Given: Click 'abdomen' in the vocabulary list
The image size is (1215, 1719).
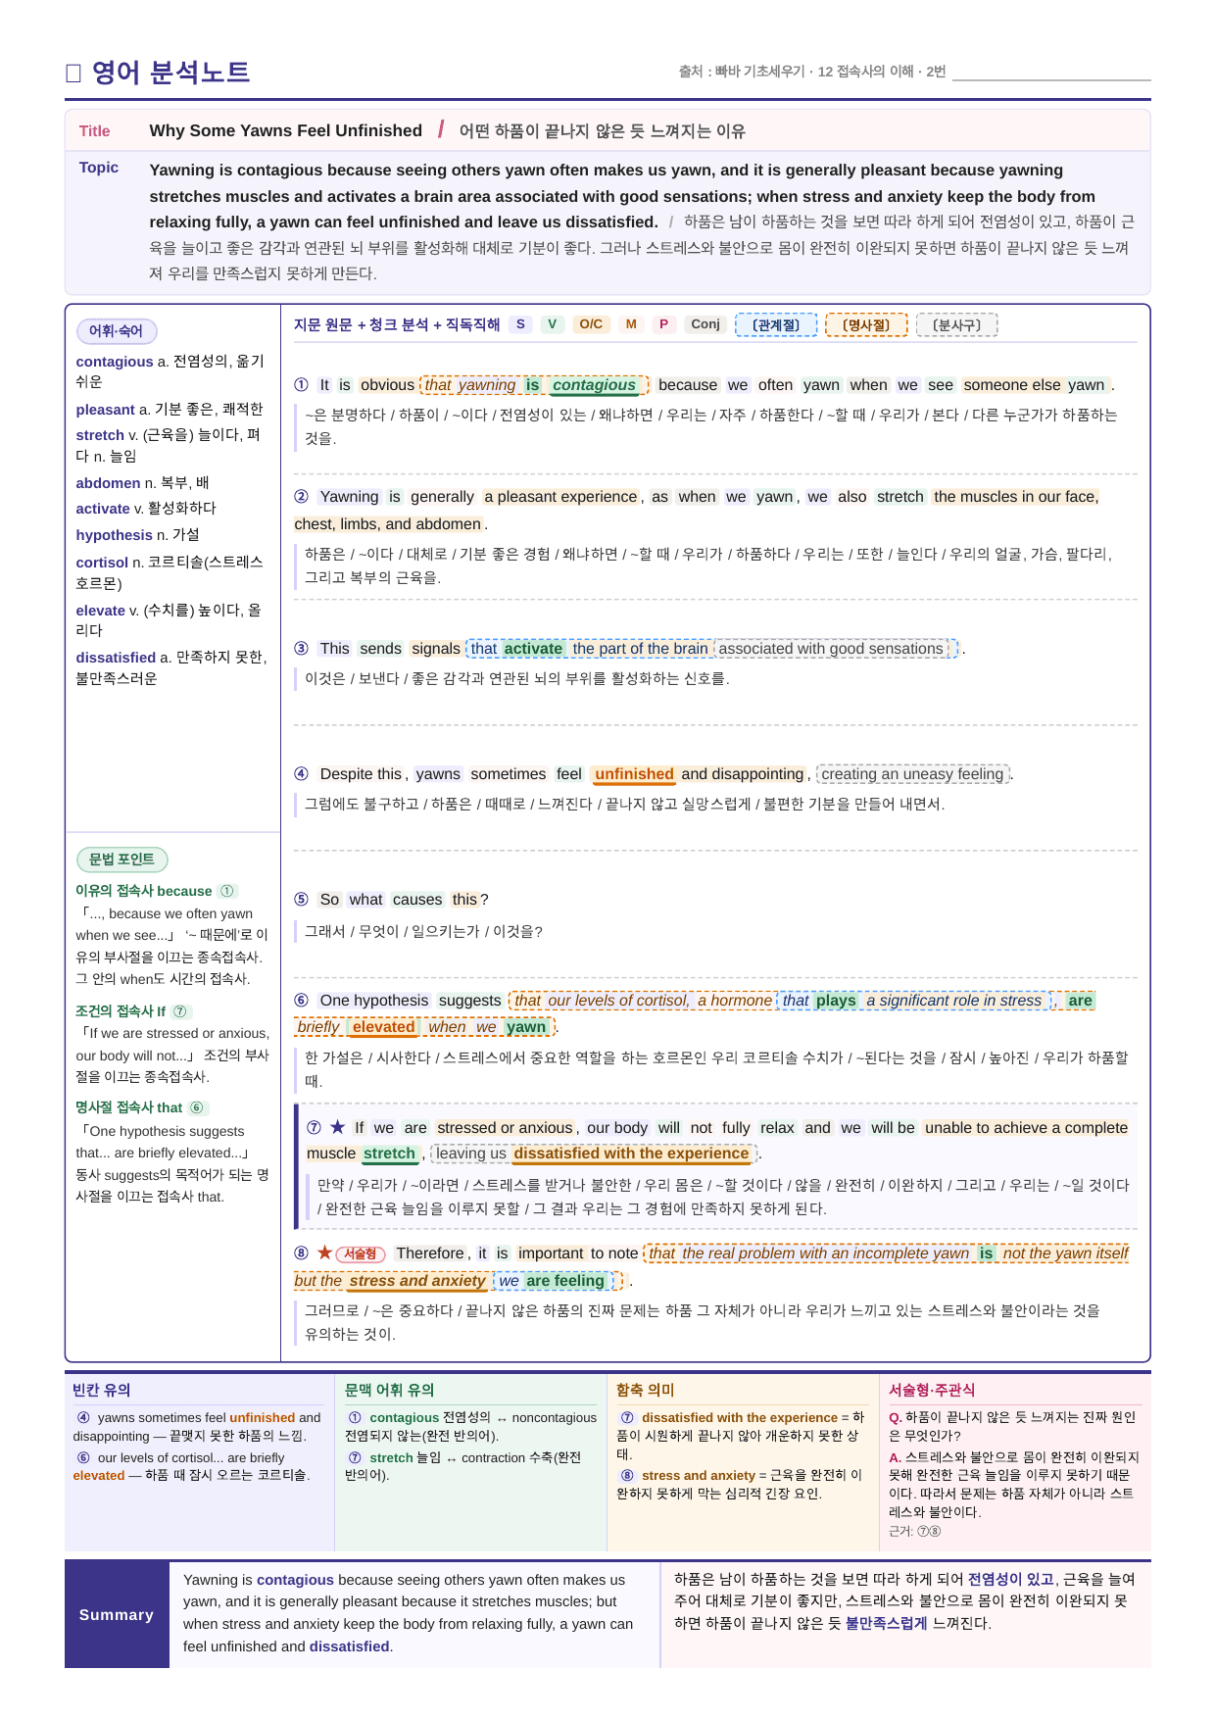Looking at the screenshot, I should pos(109,483).
